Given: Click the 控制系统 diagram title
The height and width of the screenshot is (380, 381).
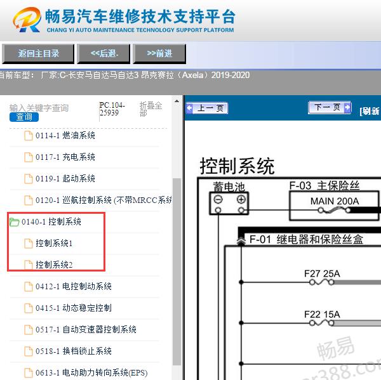Looking at the screenshot, I should pos(237,166).
